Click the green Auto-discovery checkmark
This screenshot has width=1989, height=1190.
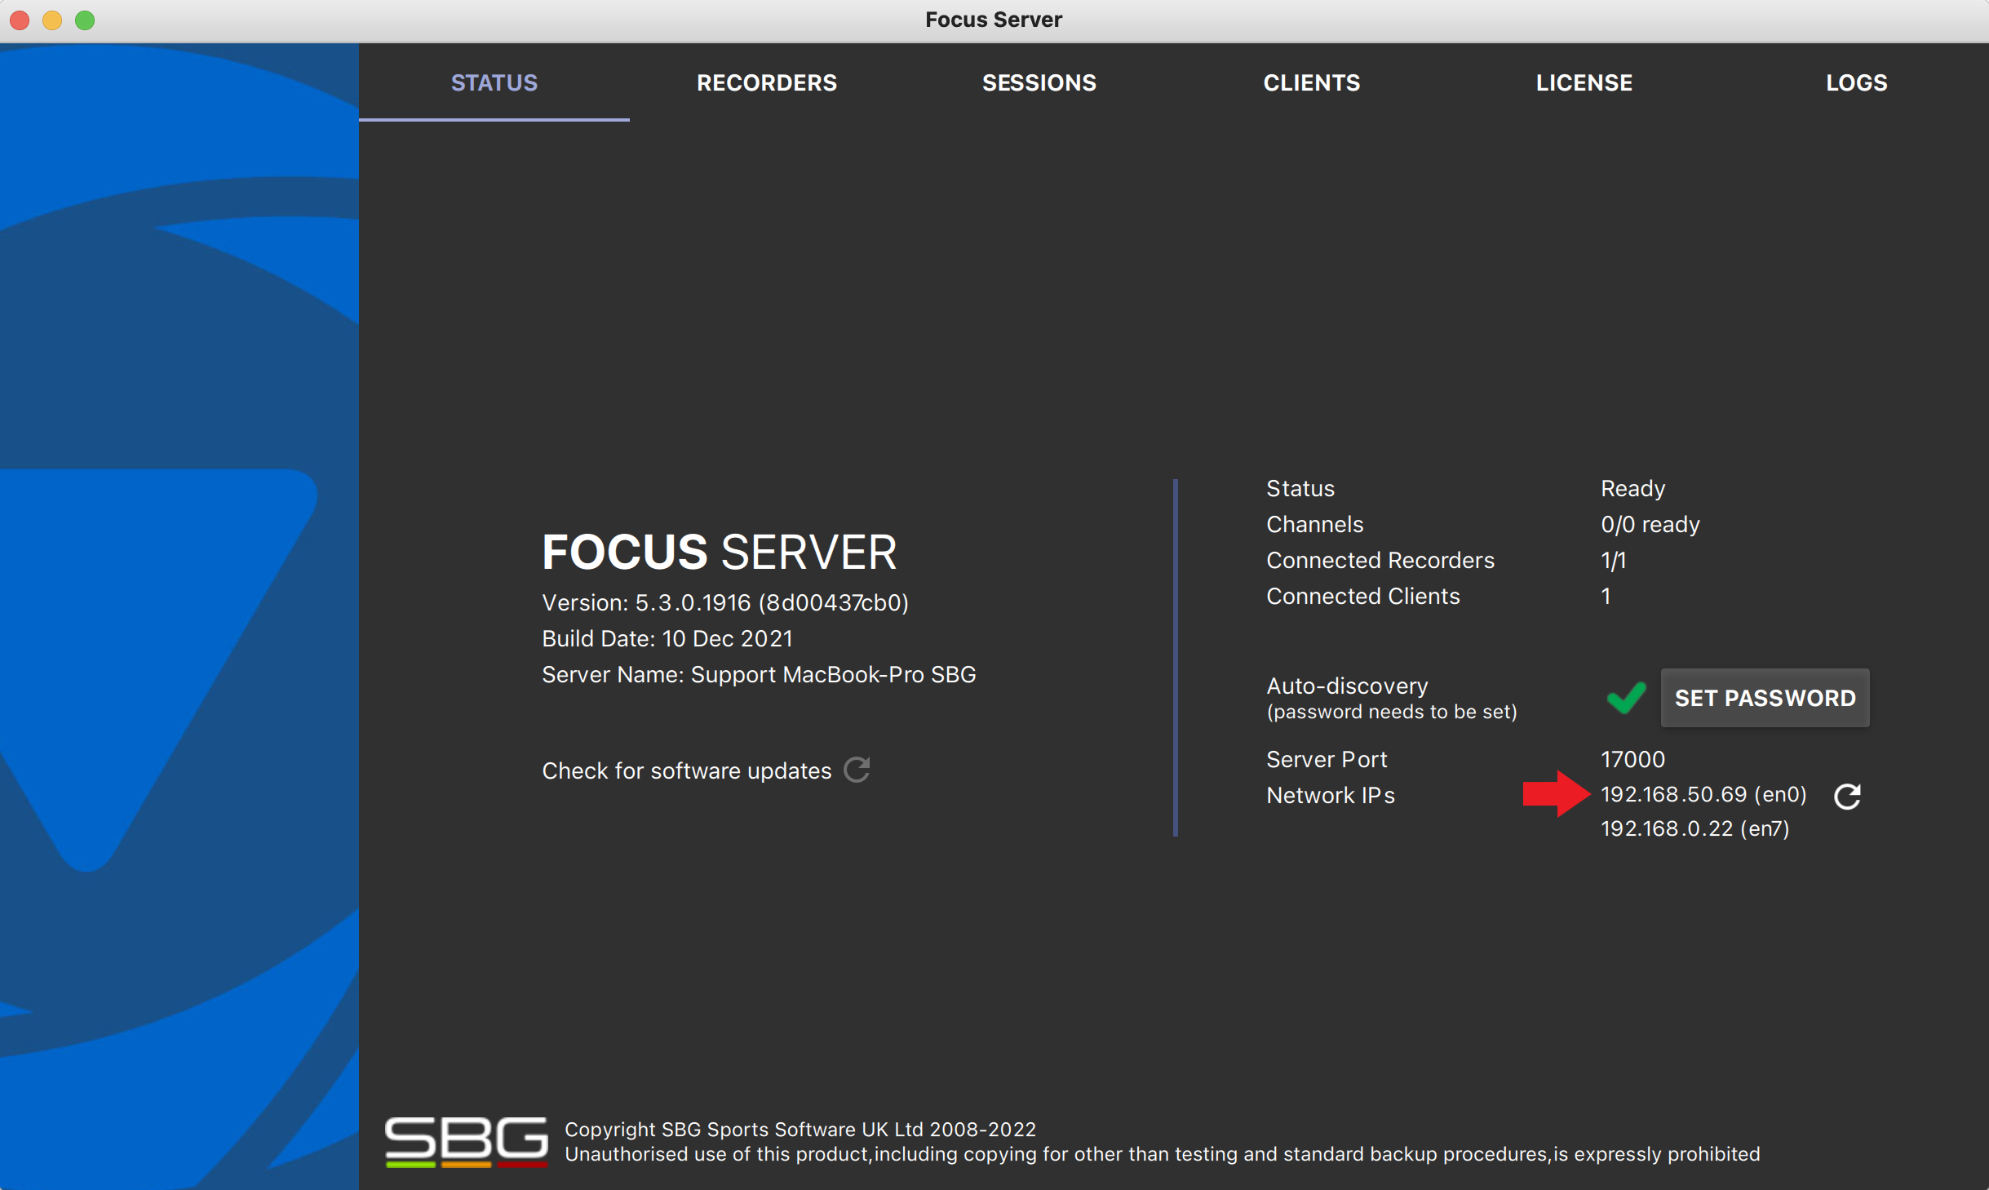[x=1626, y=697]
